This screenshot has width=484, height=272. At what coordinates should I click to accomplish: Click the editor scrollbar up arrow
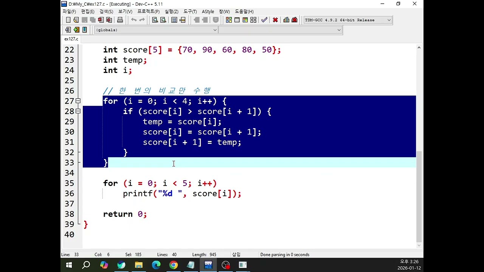(x=419, y=48)
